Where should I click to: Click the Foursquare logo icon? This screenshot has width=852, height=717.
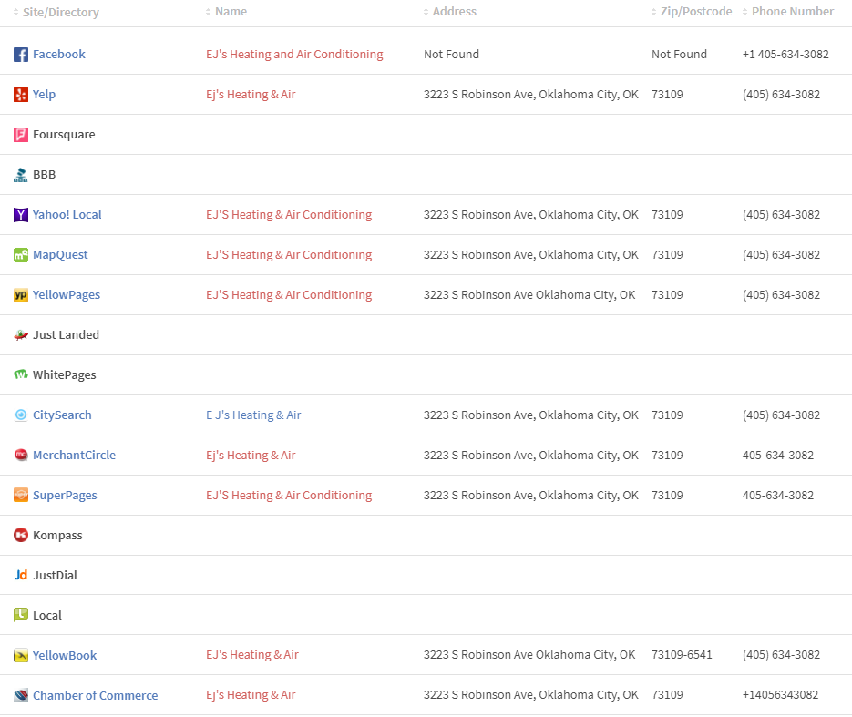pyautogui.click(x=21, y=135)
